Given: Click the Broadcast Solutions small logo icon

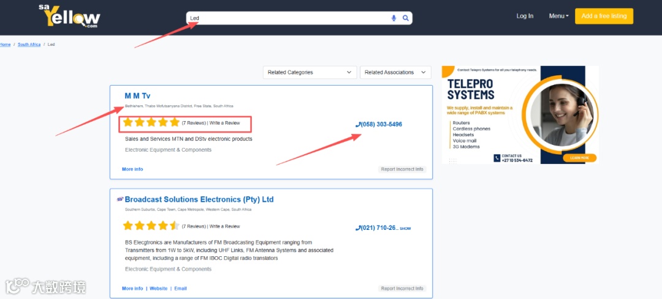Looking at the screenshot, I should coord(120,199).
